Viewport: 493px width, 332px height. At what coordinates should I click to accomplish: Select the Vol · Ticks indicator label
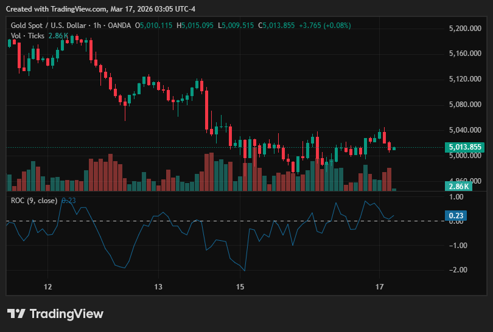coord(27,36)
